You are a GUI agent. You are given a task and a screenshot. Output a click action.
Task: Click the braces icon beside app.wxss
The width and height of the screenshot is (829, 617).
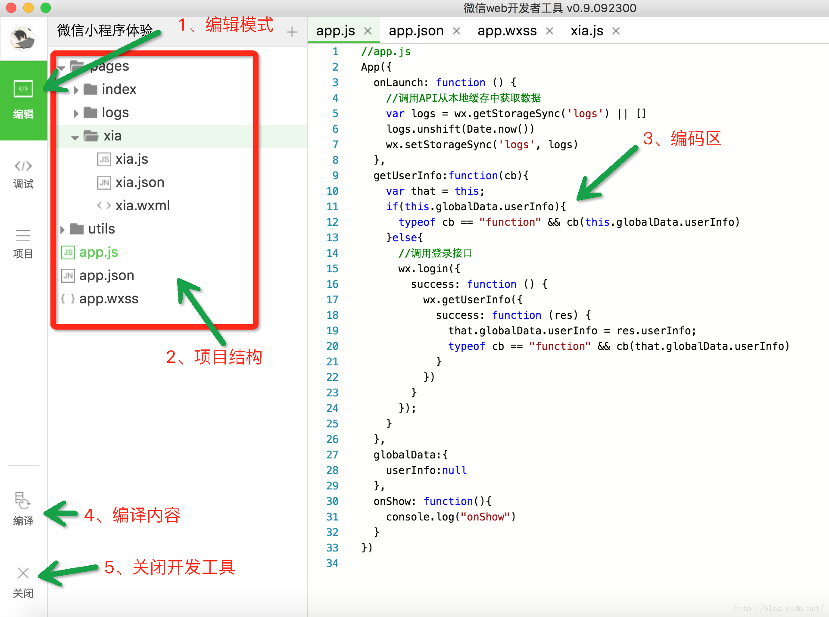pyautogui.click(x=68, y=299)
